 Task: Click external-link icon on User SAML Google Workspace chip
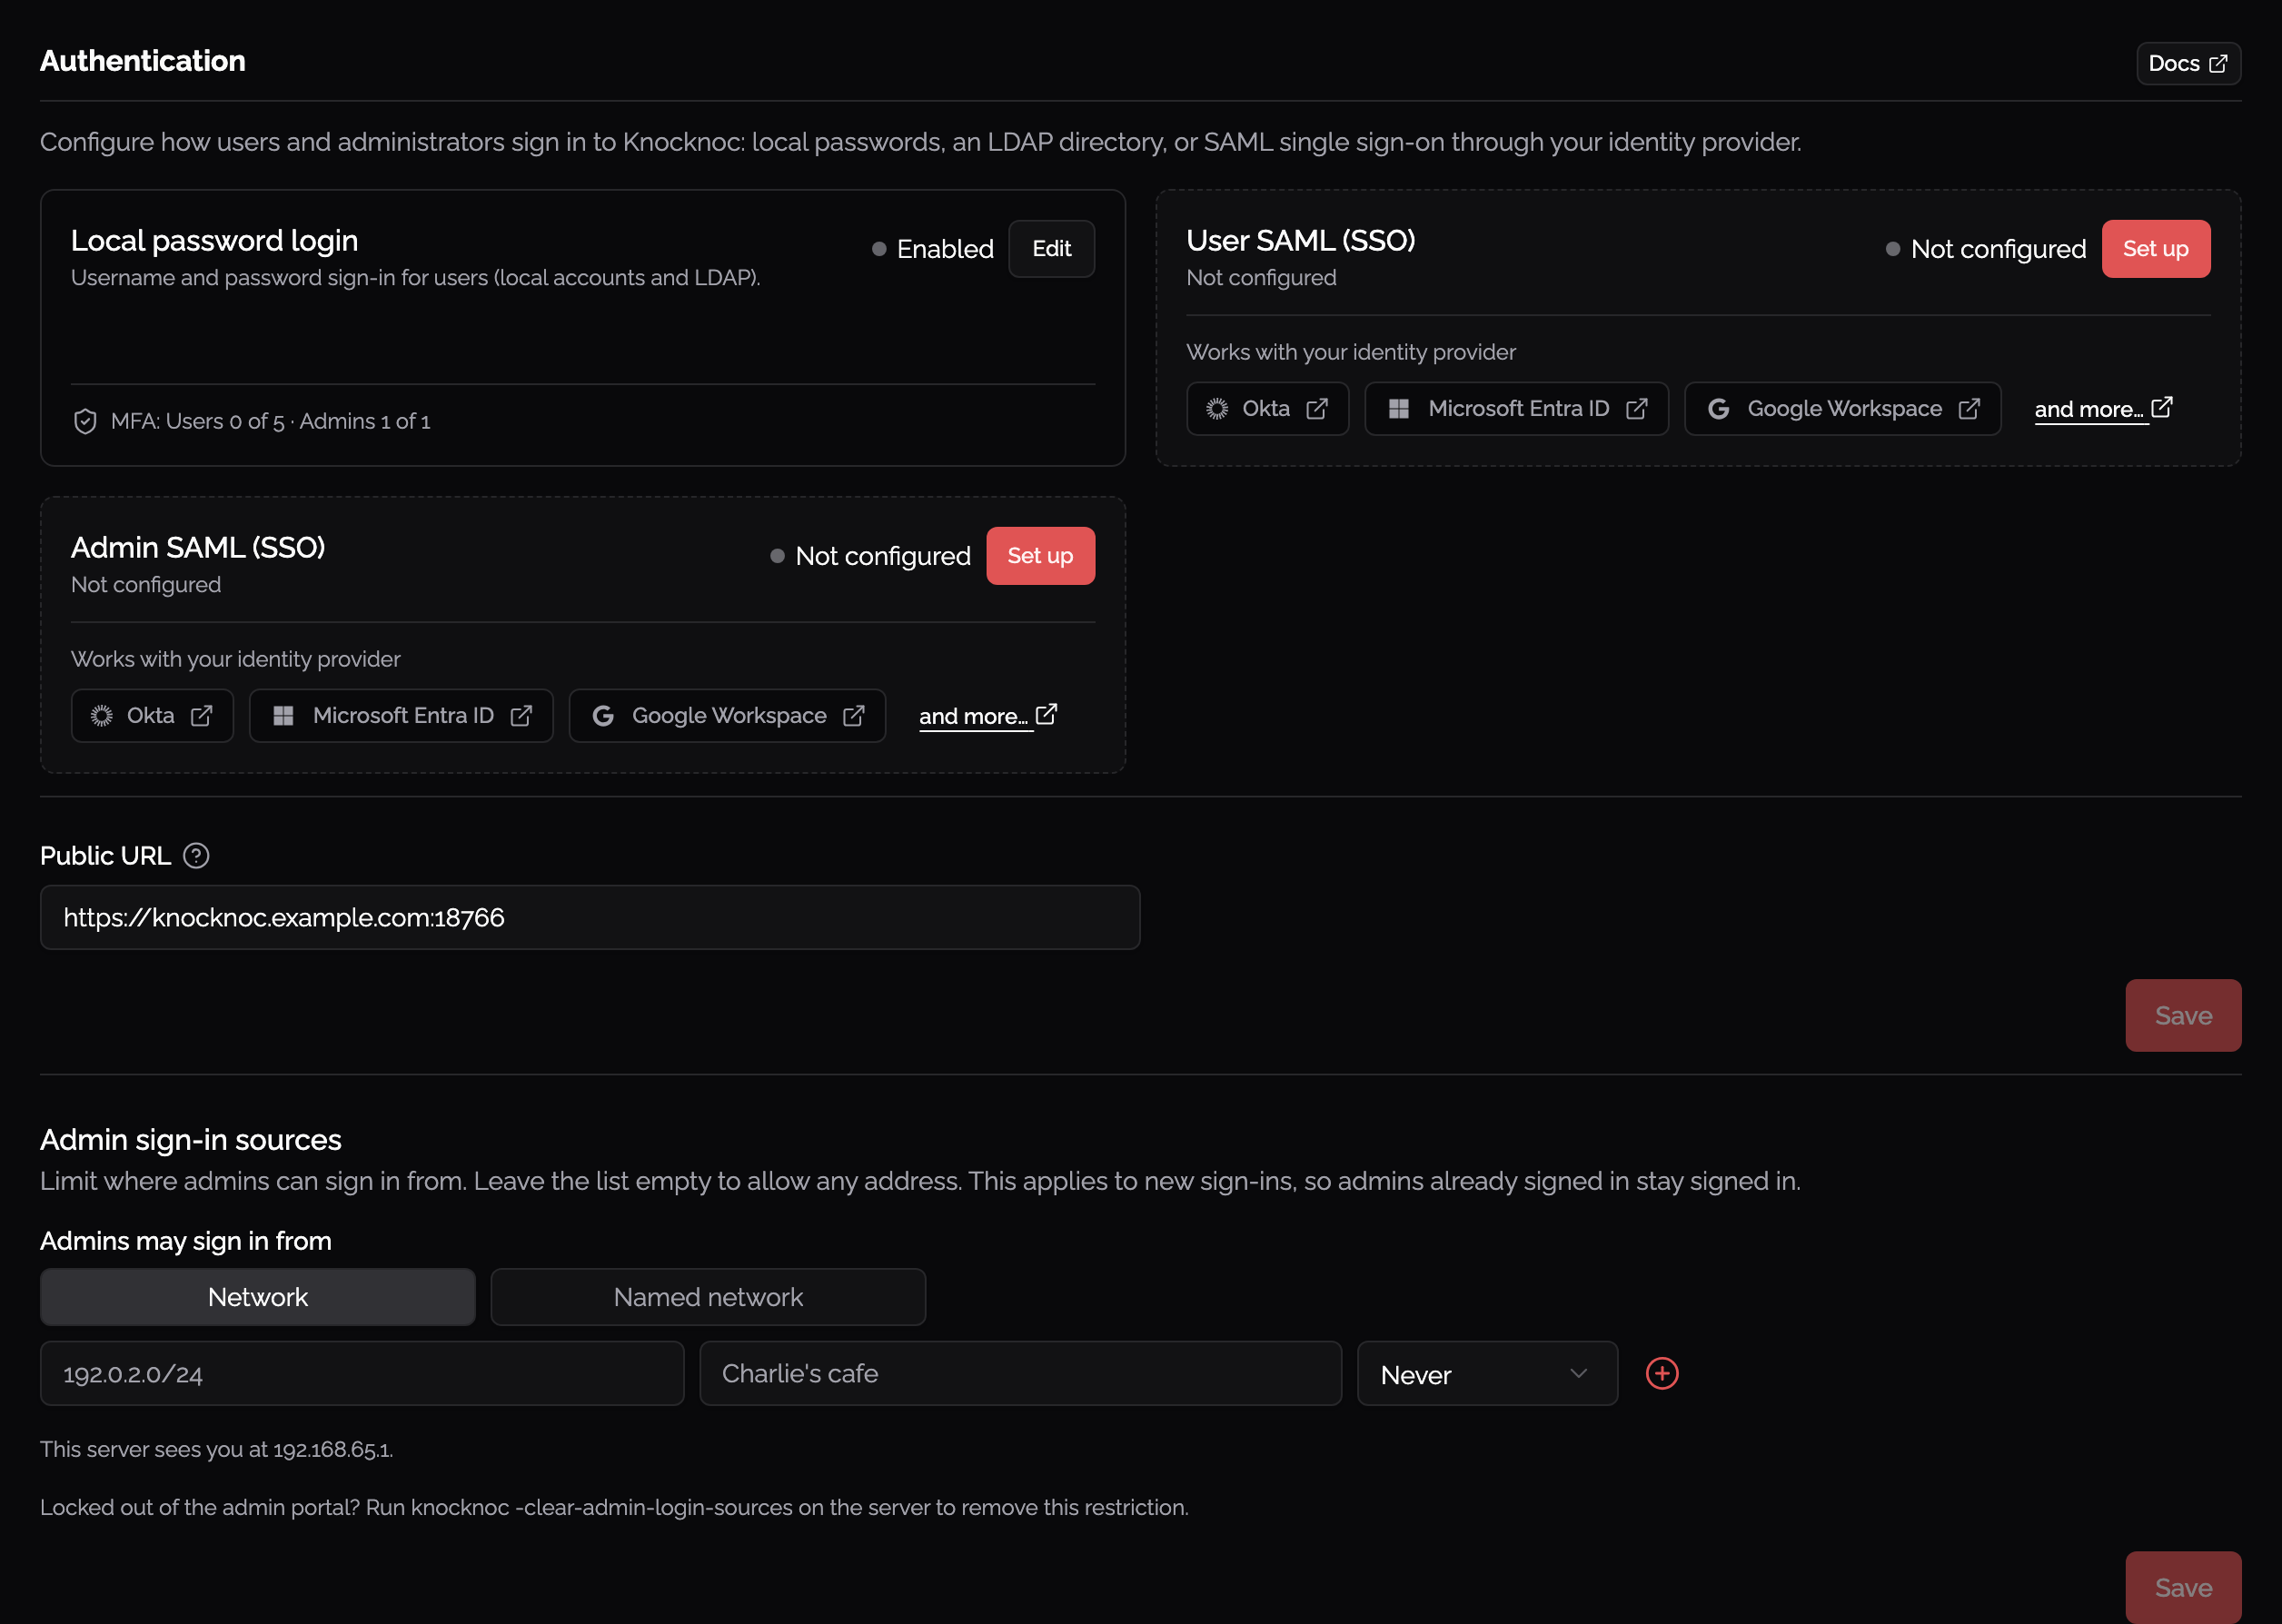(x=1969, y=408)
